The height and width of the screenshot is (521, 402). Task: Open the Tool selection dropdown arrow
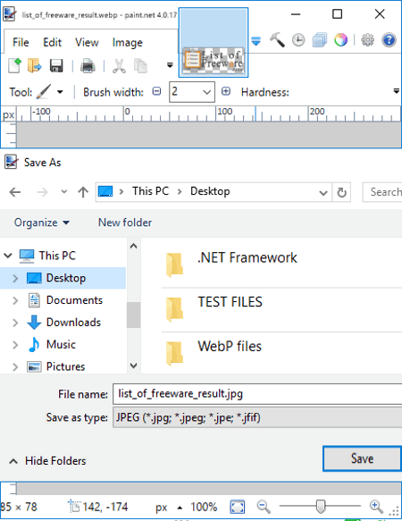[x=60, y=92]
